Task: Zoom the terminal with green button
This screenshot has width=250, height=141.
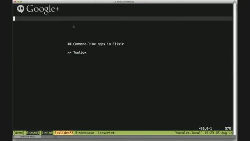Action: [21, 2]
